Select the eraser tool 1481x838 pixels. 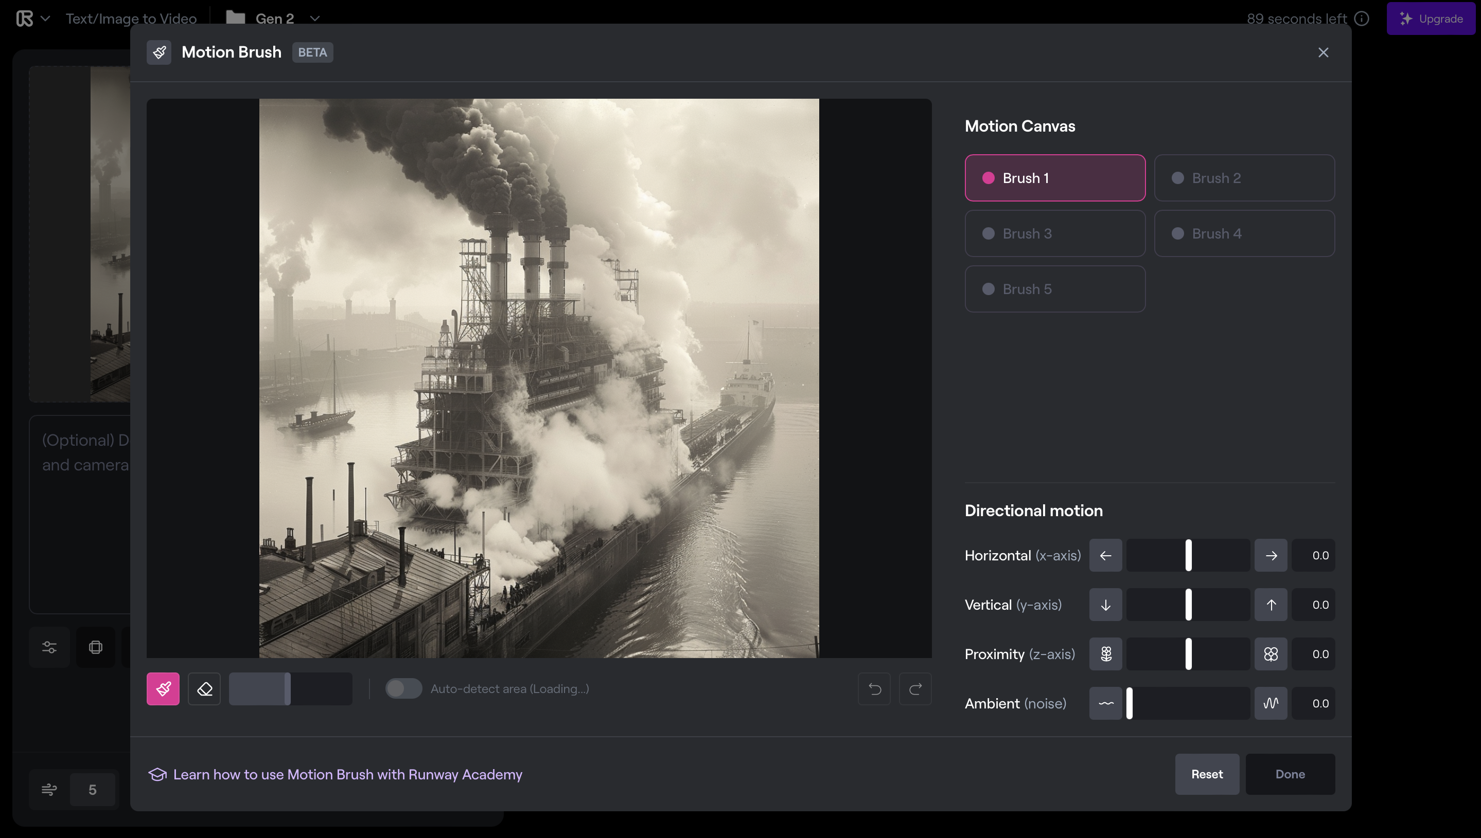point(204,688)
